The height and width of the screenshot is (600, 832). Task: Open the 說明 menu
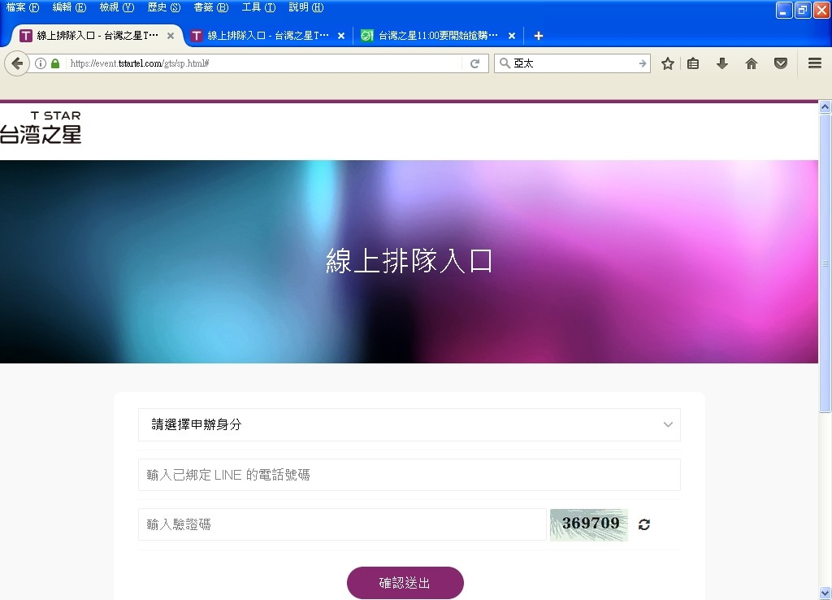coord(305,7)
